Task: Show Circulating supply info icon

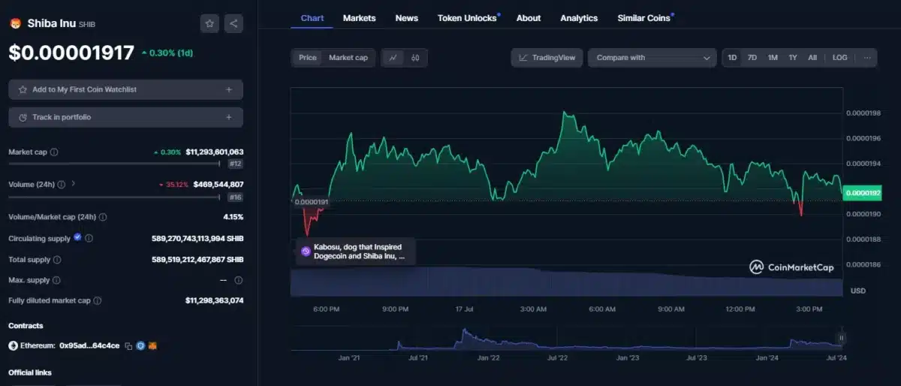Action: (89, 238)
